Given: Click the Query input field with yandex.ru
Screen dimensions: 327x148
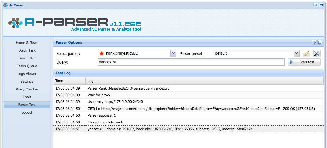Looking at the screenshot, I should coord(191,62).
